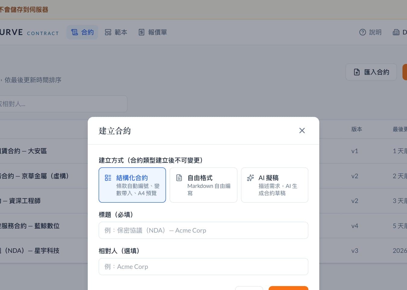Click the URVE CONTRACT logo
The width and height of the screenshot is (407, 290).
pyautogui.click(x=29, y=32)
